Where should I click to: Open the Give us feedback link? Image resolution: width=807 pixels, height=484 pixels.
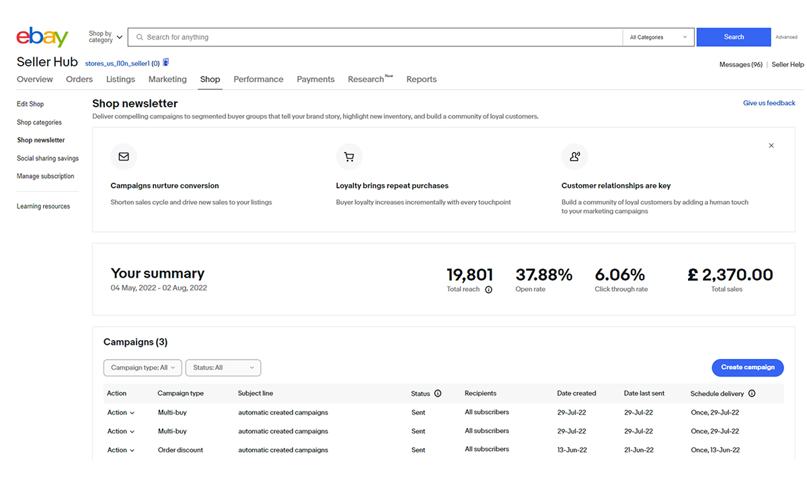point(769,103)
